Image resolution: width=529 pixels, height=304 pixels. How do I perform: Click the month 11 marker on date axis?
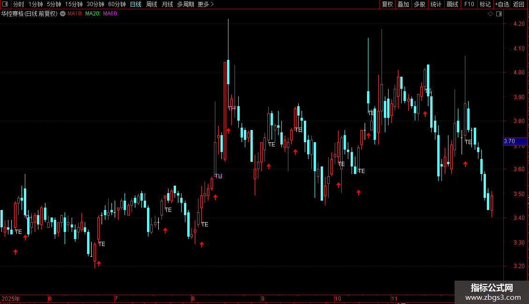click(394, 298)
